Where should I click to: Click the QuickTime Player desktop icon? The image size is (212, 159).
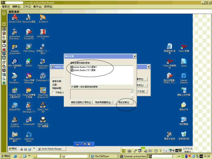[29, 137]
